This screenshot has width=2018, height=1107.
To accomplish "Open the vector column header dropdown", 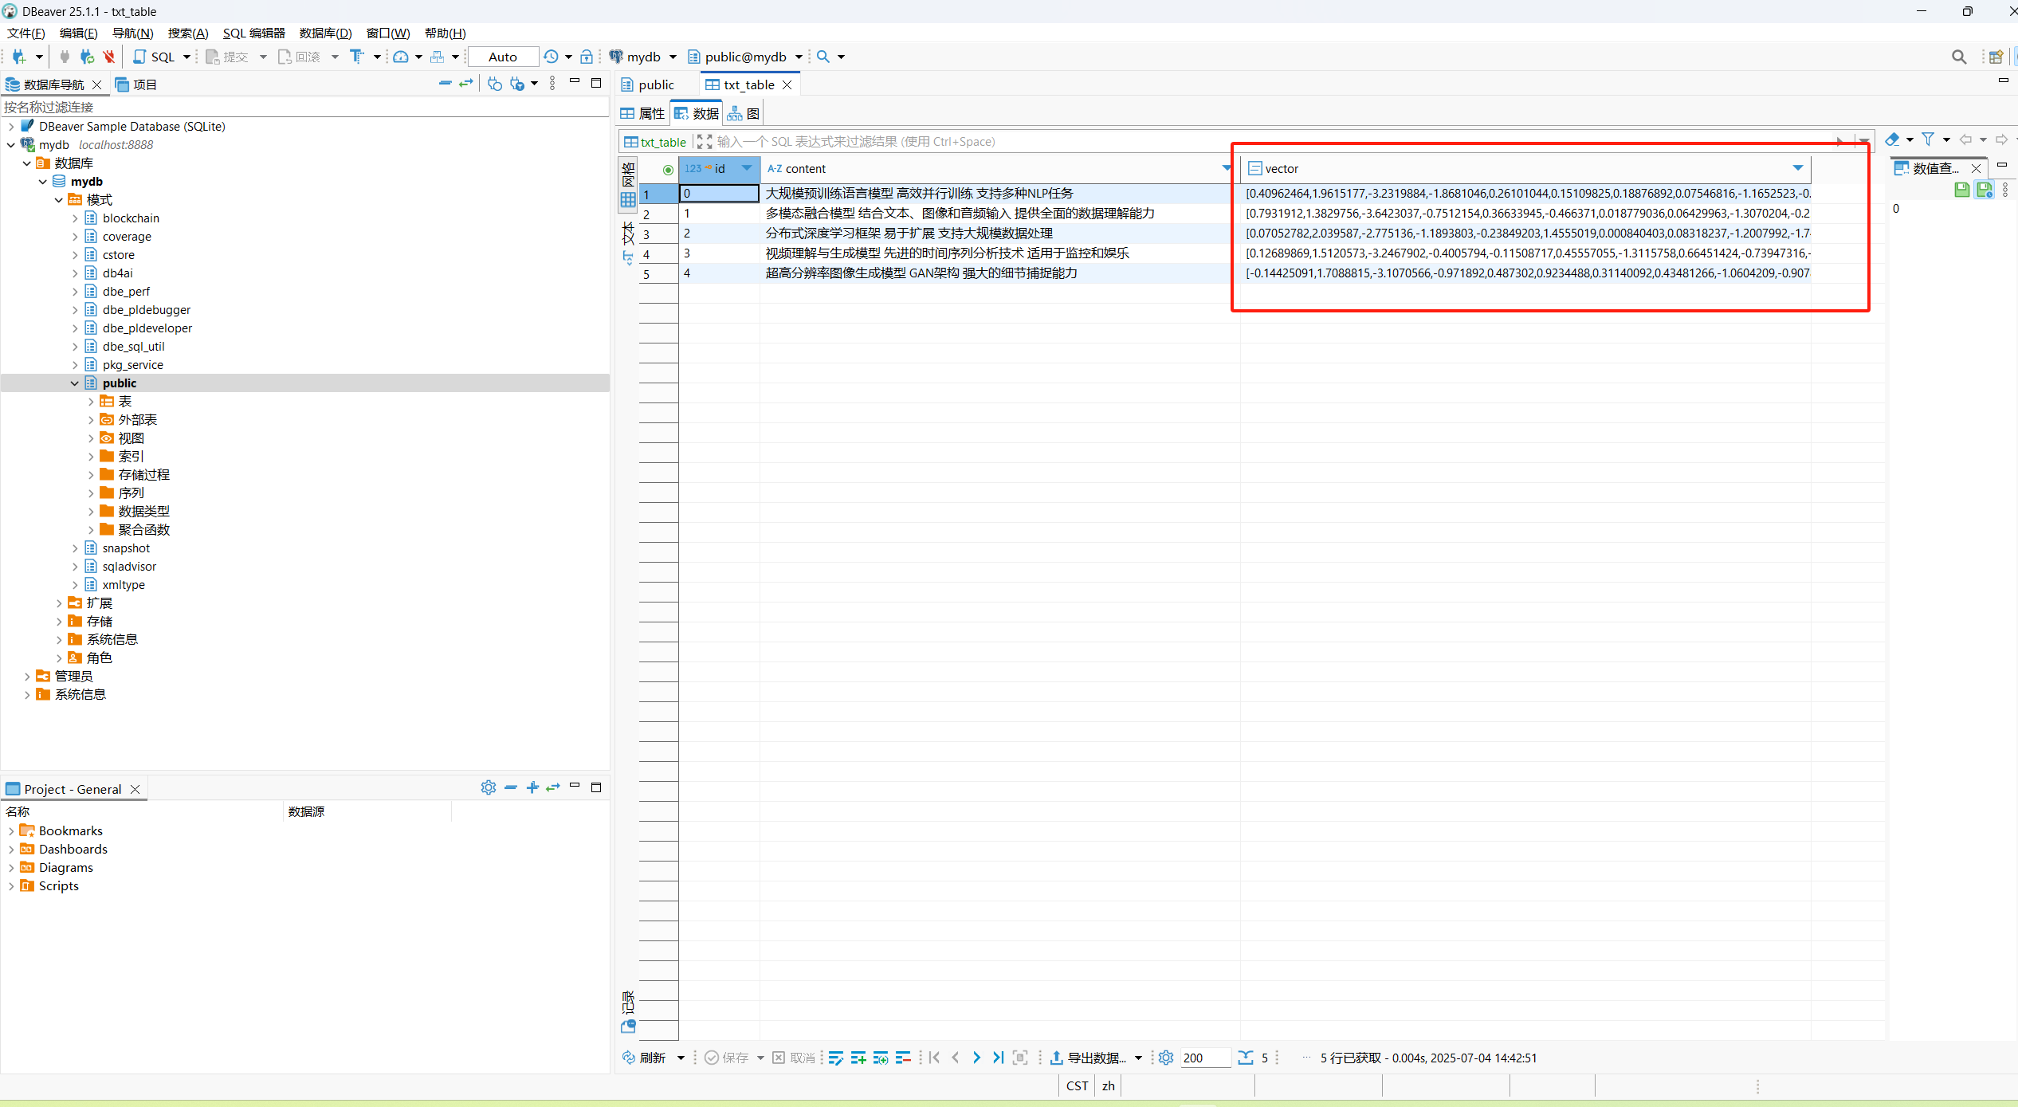I will 1797,168.
